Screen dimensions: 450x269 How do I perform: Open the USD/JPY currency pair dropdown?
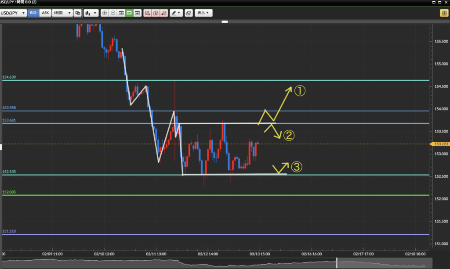(x=13, y=13)
